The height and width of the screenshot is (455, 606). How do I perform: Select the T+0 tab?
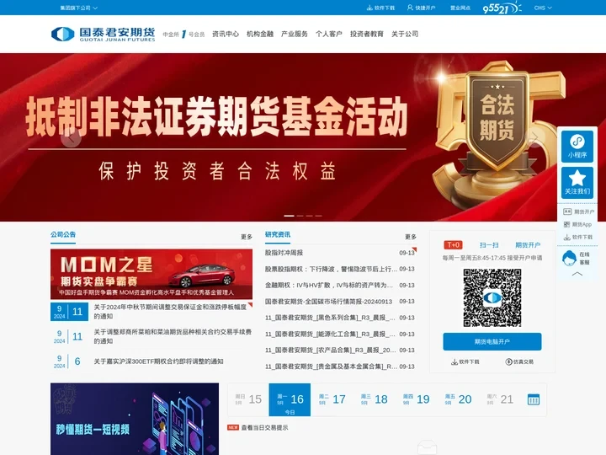pos(453,245)
